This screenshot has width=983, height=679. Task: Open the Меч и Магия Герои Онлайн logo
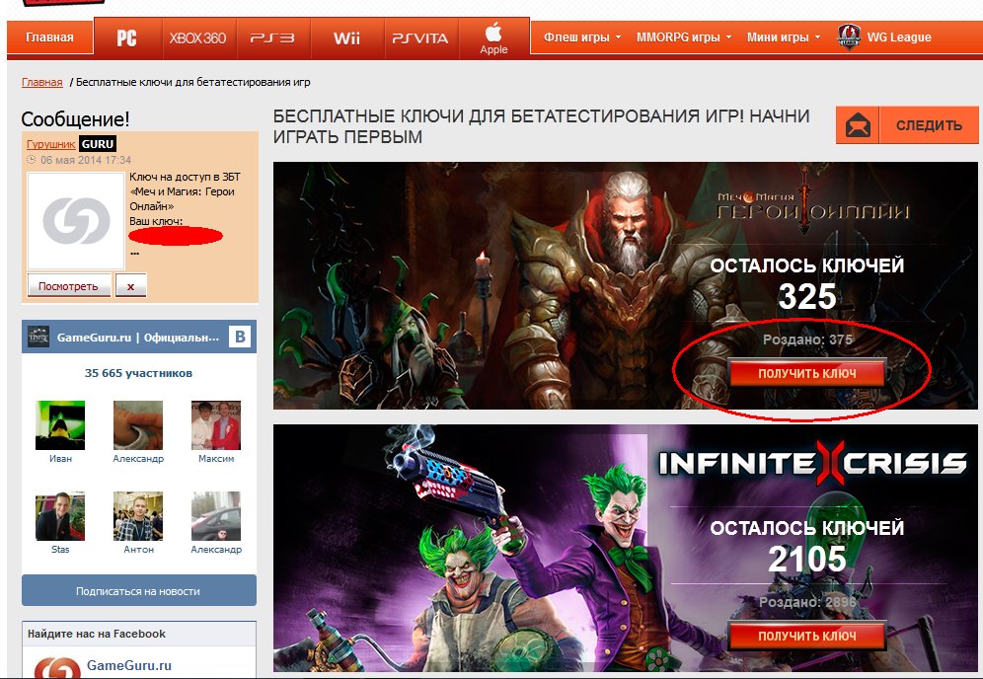click(812, 202)
